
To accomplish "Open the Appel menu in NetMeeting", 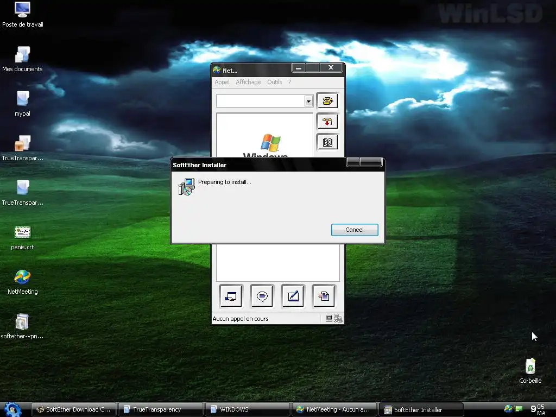I will [222, 83].
